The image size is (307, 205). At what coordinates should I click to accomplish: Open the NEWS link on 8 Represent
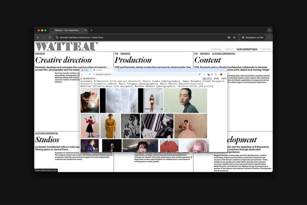216,78
